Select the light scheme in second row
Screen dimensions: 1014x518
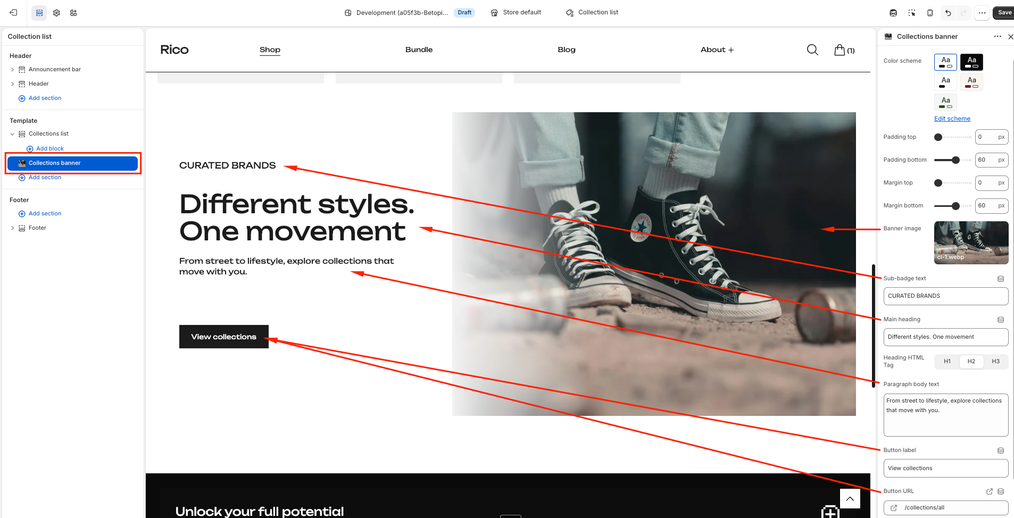tap(945, 82)
